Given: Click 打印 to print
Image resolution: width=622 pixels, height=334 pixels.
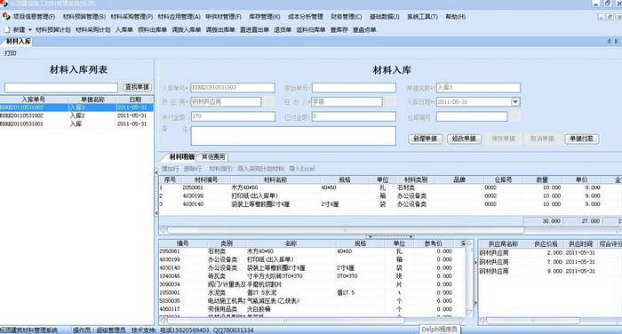Looking at the screenshot, I should 11,53.
